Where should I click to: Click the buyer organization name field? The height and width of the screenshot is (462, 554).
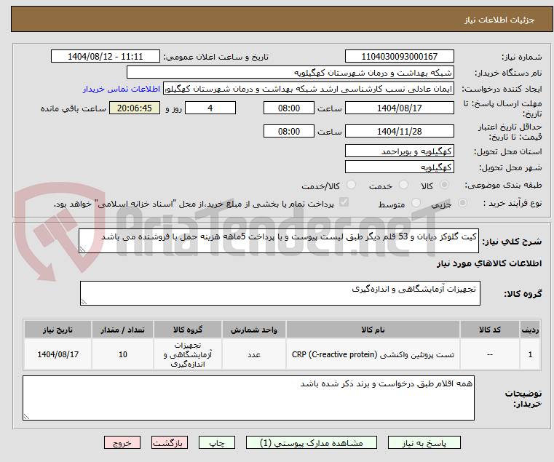(x=290, y=73)
